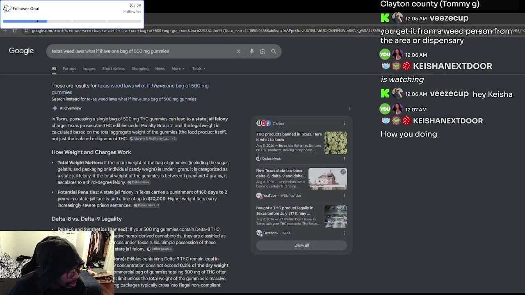This screenshot has width=525, height=295.
Task: Open search by image camera icon
Action: (x=262, y=51)
